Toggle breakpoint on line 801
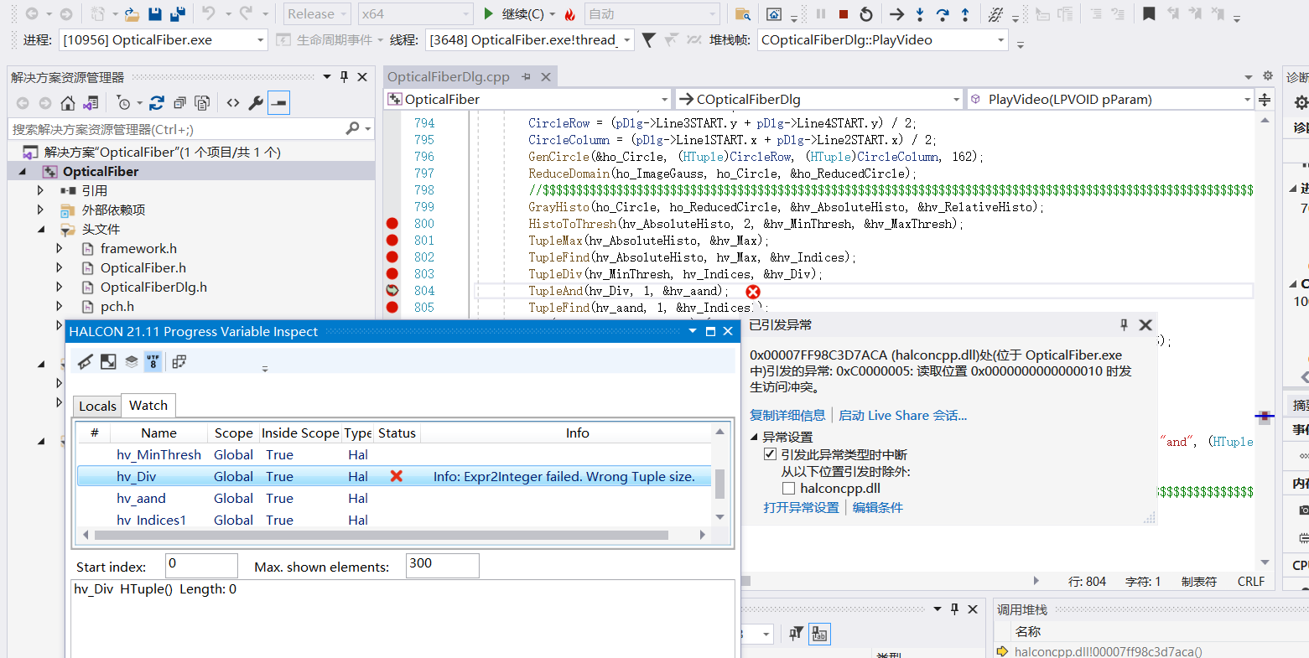The image size is (1309, 658). click(x=392, y=241)
